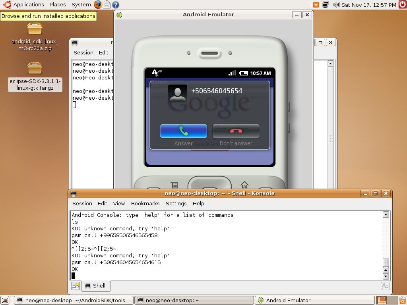Screen dimensions: 407x305
Task: Open the Places menu
Action: pos(57,5)
